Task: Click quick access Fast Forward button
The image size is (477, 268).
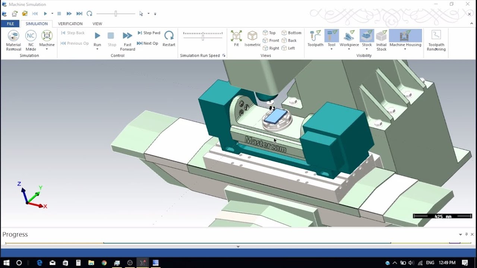Action: click(69, 14)
